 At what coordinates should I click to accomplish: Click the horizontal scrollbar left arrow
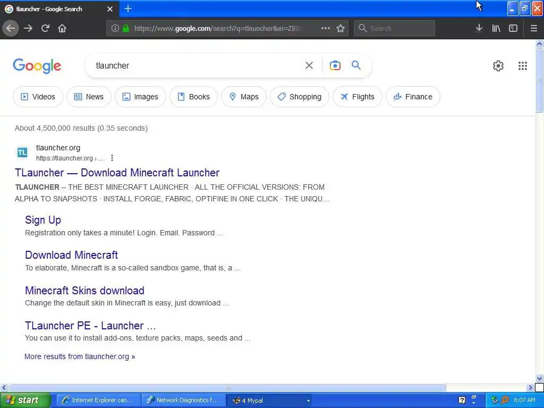click(x=4, y=387)
